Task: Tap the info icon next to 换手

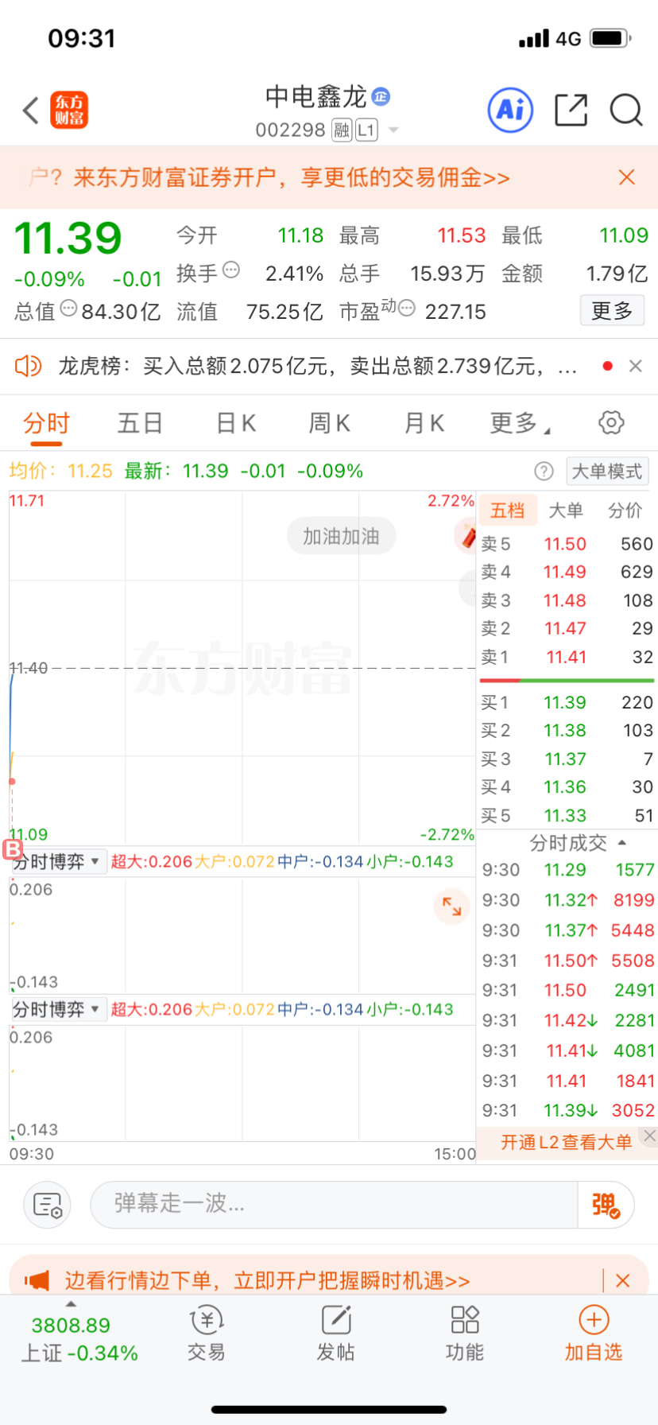Action: [x=231, y=270]
